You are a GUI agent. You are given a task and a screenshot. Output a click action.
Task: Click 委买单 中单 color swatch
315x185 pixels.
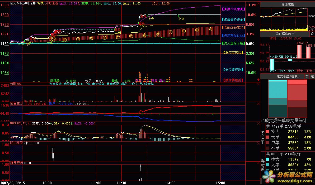pos(267,143)
